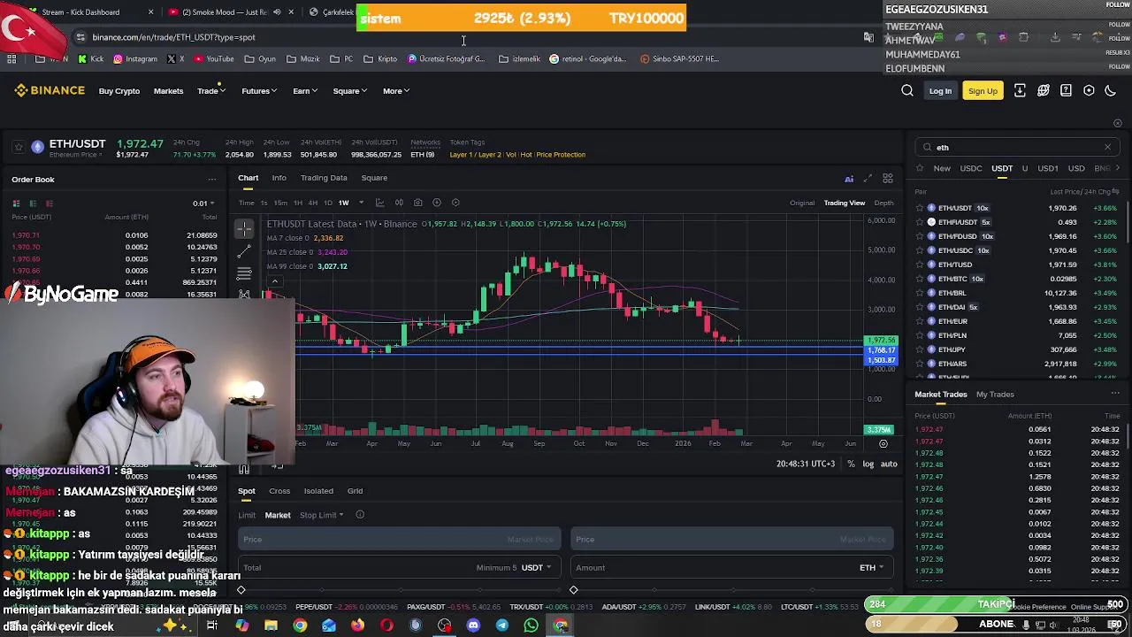Expand the Square menu dropdown
Screen dimensions: 1132x637
(350, 91)
